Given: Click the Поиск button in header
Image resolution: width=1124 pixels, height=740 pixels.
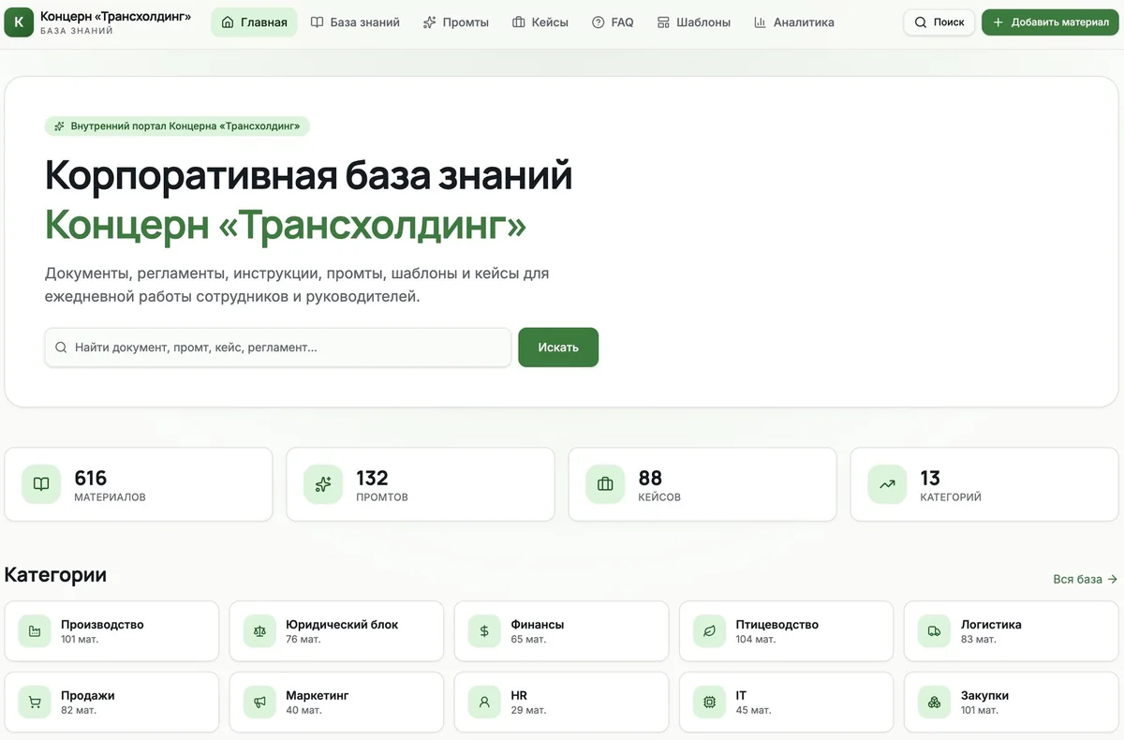Looking at the screenshot, I should tap(939, 22).
